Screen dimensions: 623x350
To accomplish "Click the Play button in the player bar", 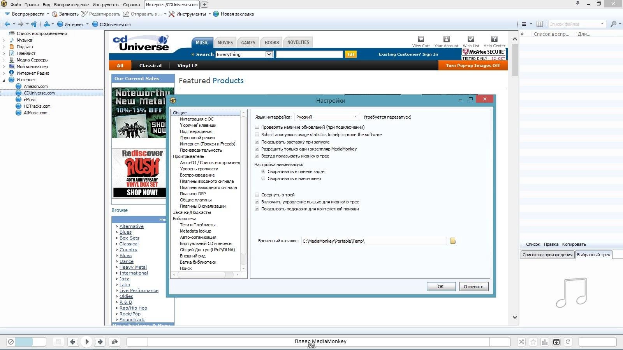I will click(x=87, y=342).
